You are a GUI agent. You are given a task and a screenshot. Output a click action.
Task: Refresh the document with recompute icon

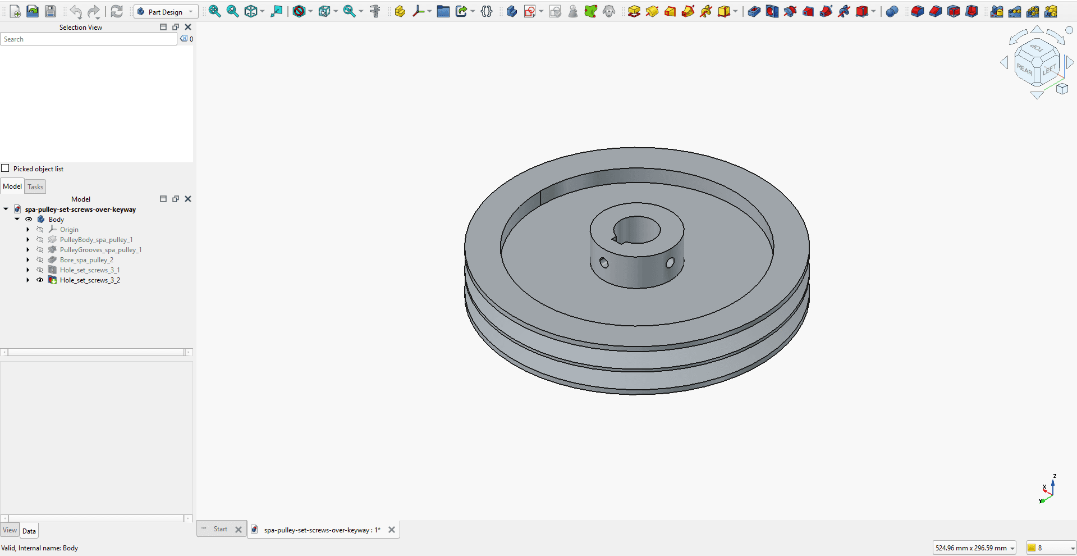point(116,11)
